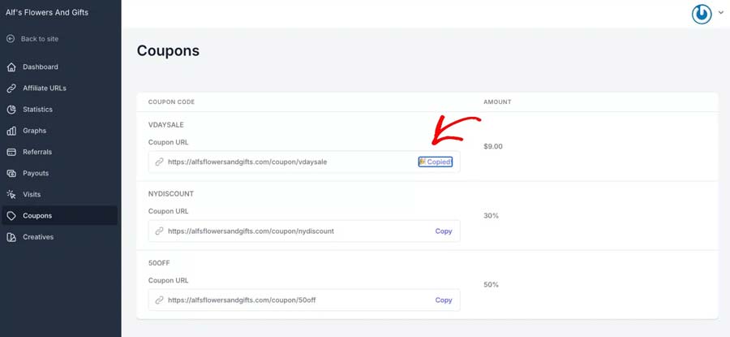Click the vdaysale coupon URL field
This screenshot has width=730, height=337.
(x=304, y=162)
